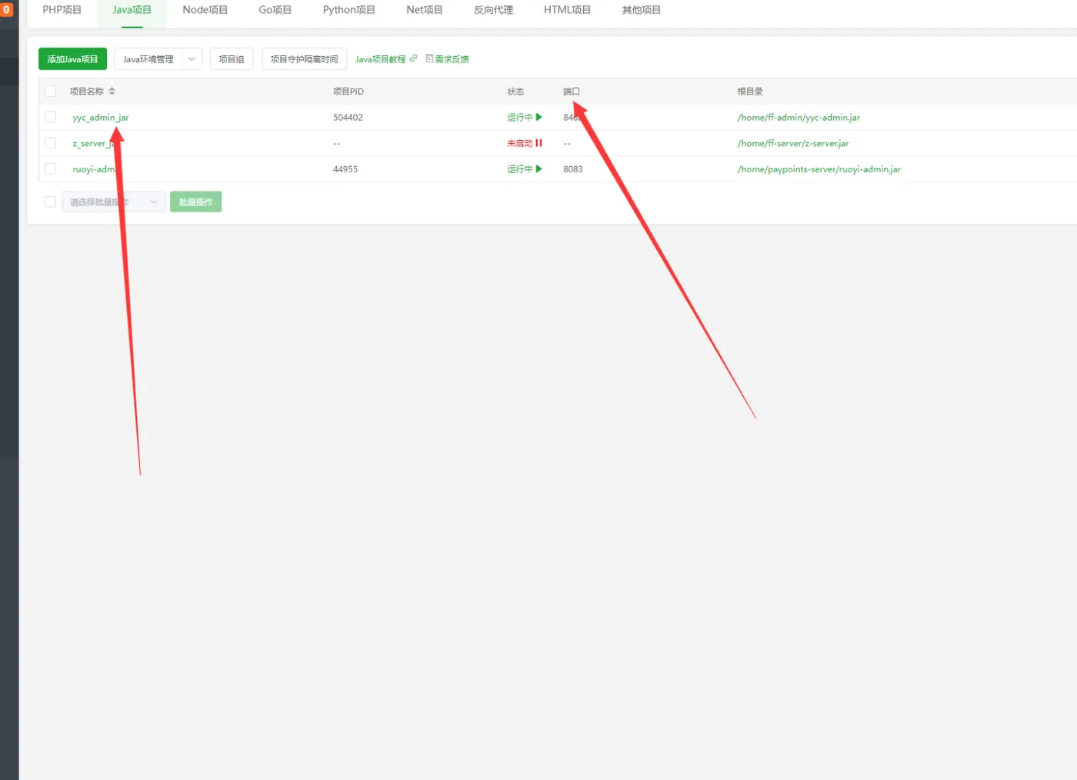Click the 添加Java项目 button
Viewport: 1077px width, 780px height.
click(x=72, y=59)
